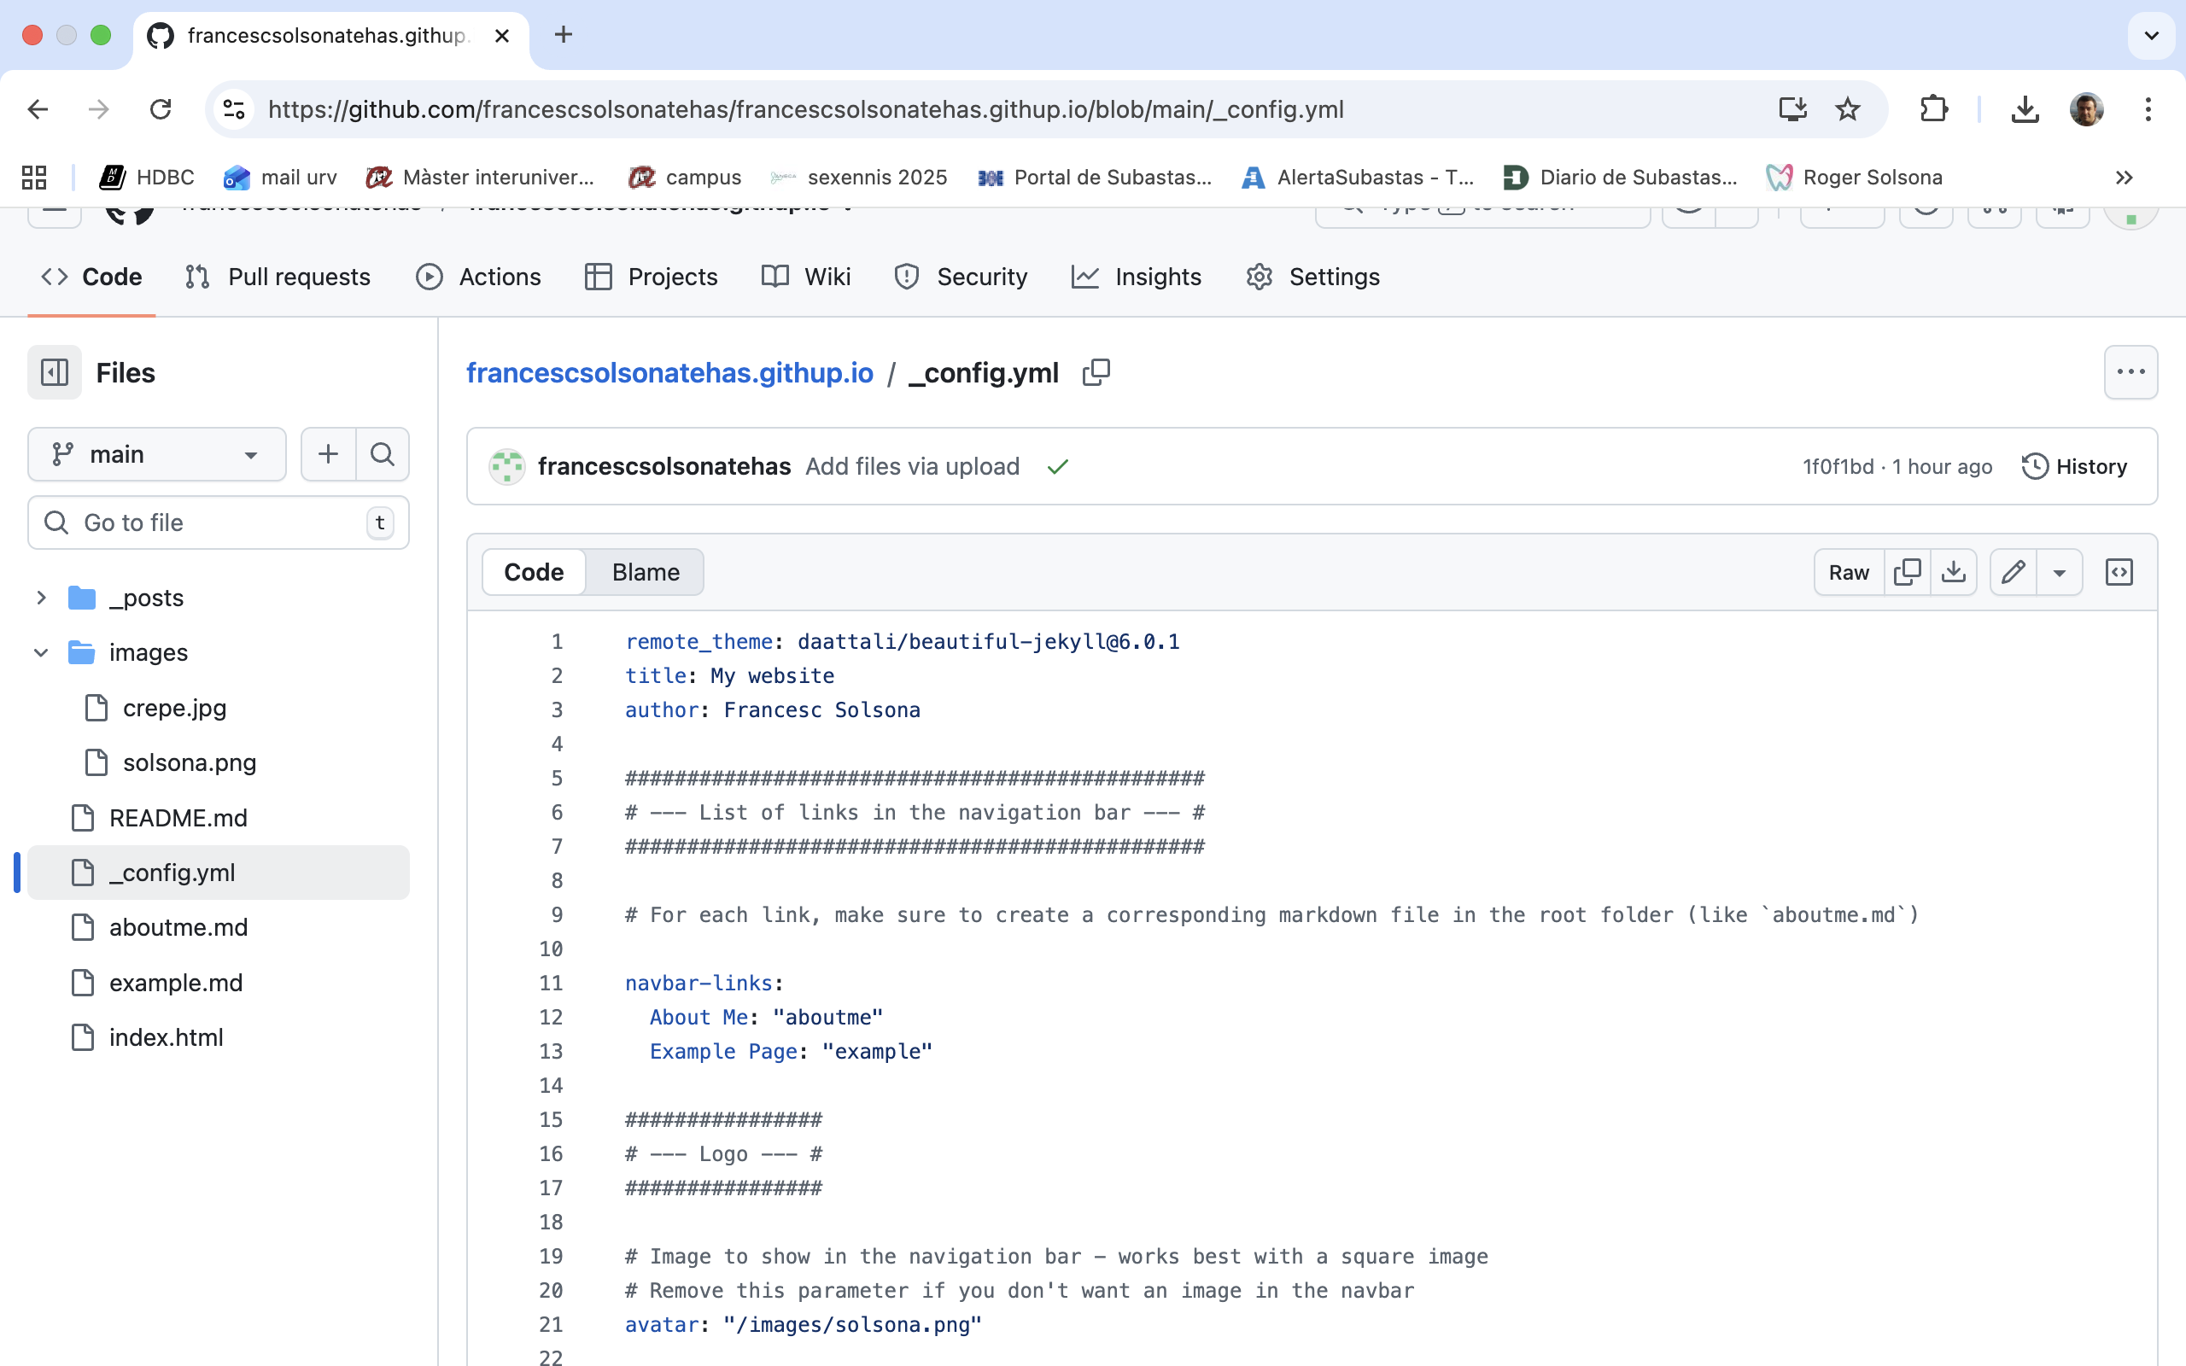Collapse the images folder

pos(41,652)
